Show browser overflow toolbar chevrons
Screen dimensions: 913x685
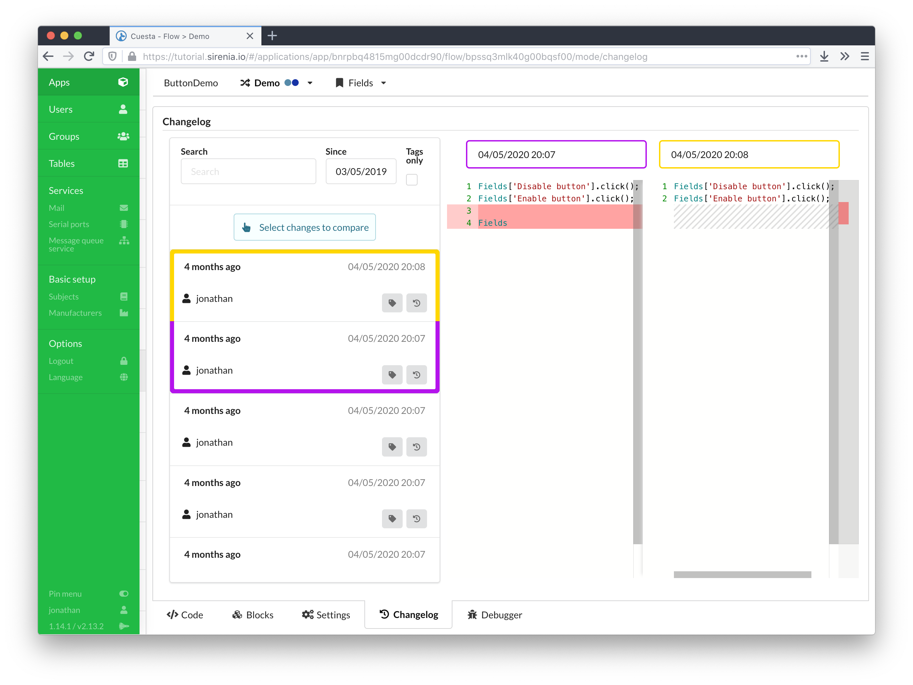coord(845,57)
